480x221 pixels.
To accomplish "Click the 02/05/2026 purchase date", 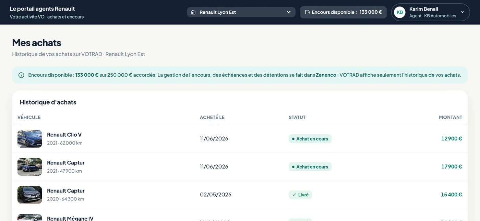I will (x=216, y=195).
